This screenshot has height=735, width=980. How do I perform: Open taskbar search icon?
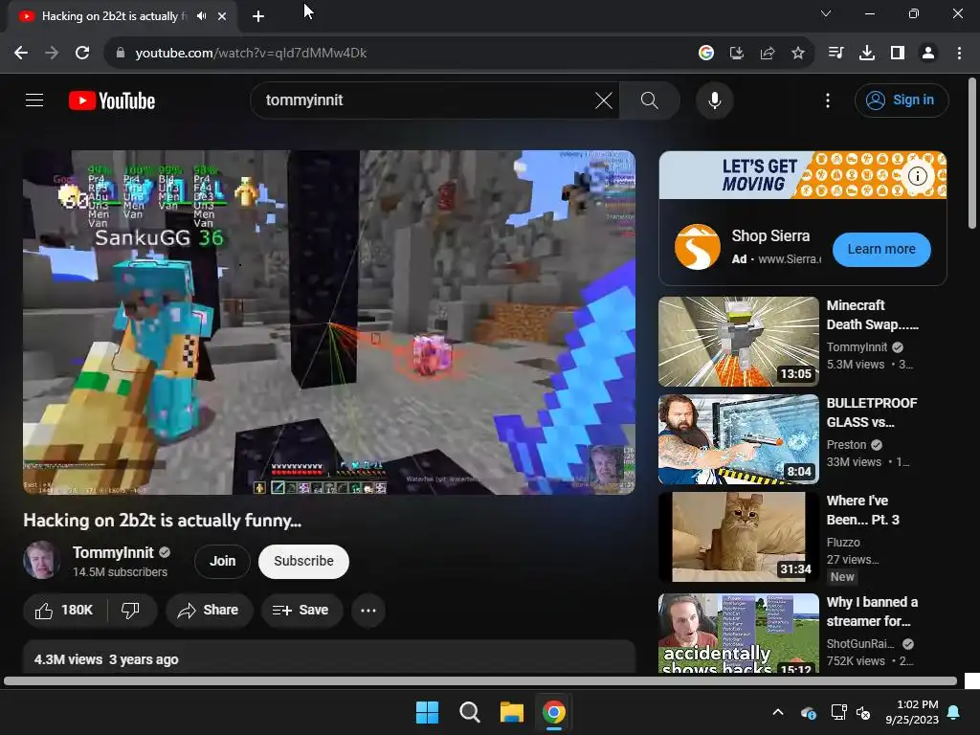[469, 712]
